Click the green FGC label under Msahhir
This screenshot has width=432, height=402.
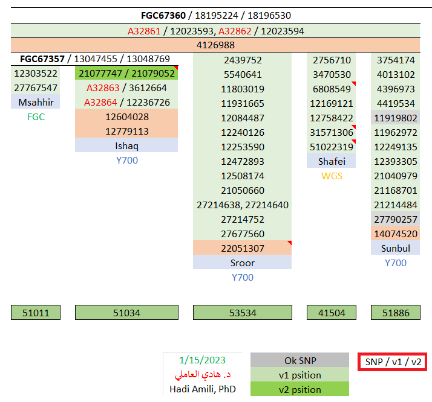(x=36, y=117)
